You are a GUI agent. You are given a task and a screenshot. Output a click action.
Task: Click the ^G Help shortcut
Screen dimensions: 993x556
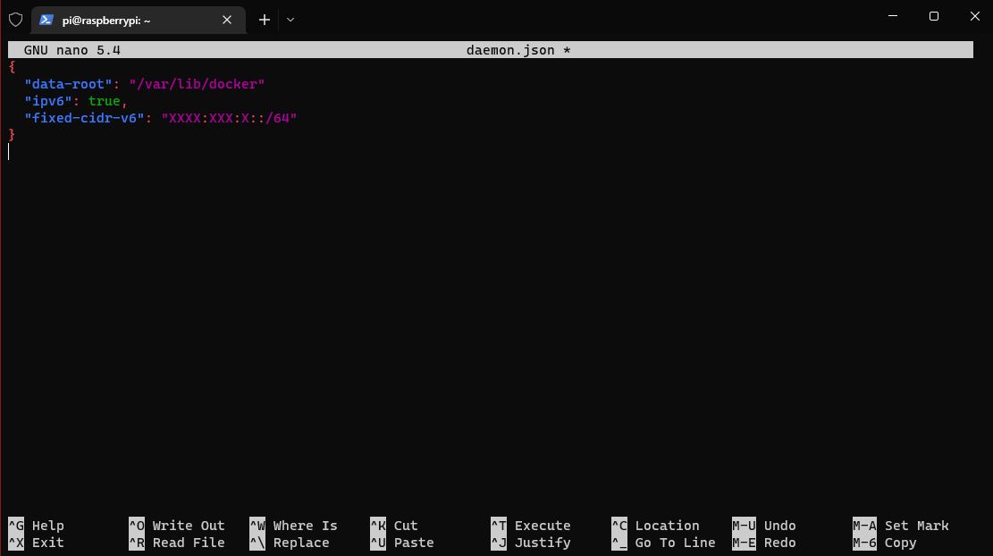(x=36, y=526)
